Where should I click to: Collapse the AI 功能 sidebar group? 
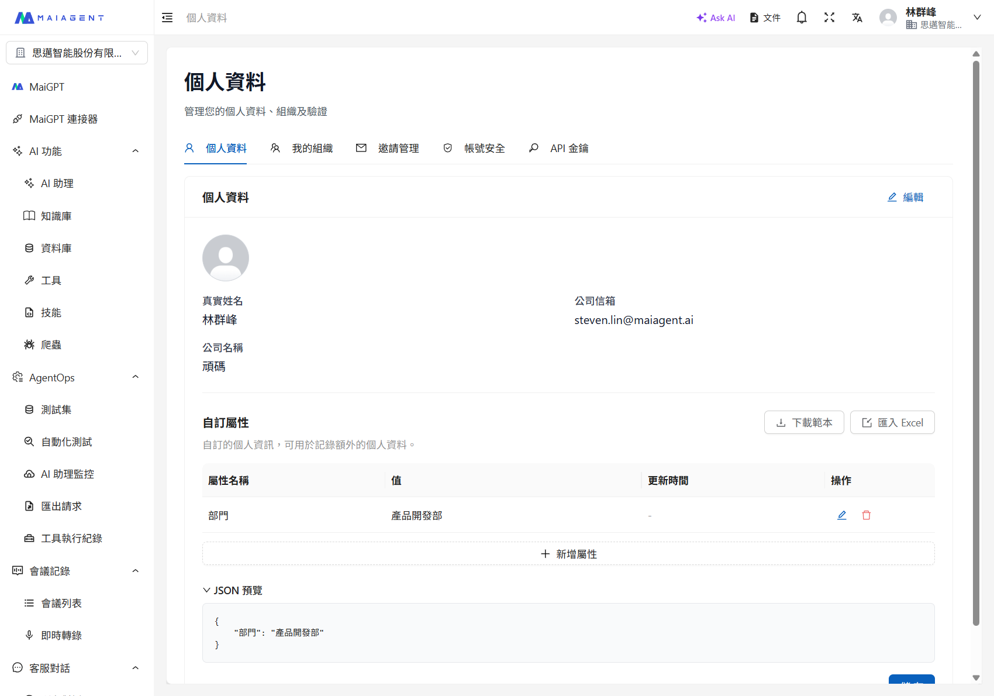tap(135, 151)
